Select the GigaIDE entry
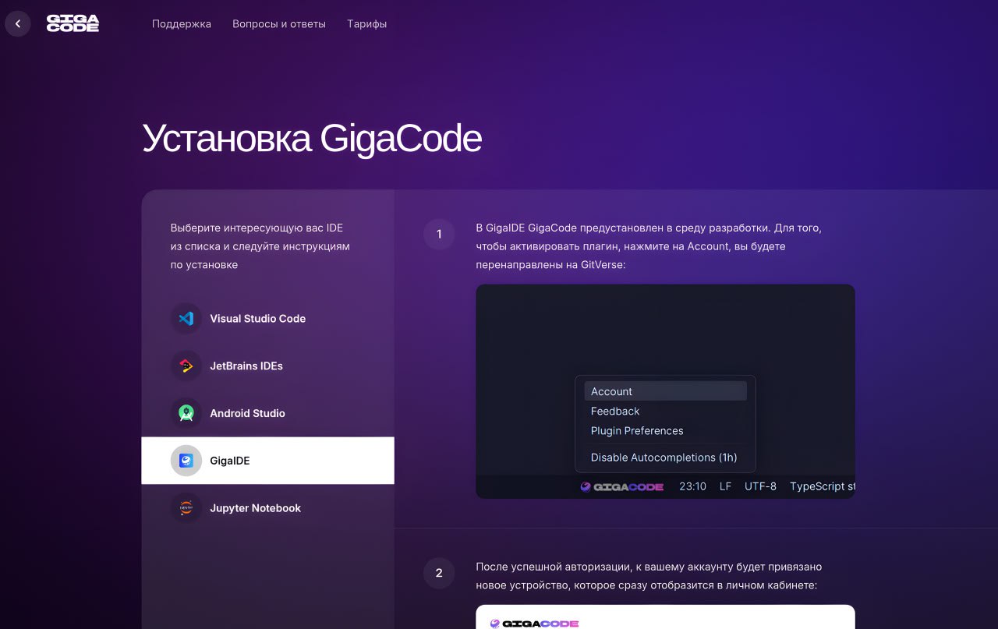998x629 pixels. (x=267, y=461)
